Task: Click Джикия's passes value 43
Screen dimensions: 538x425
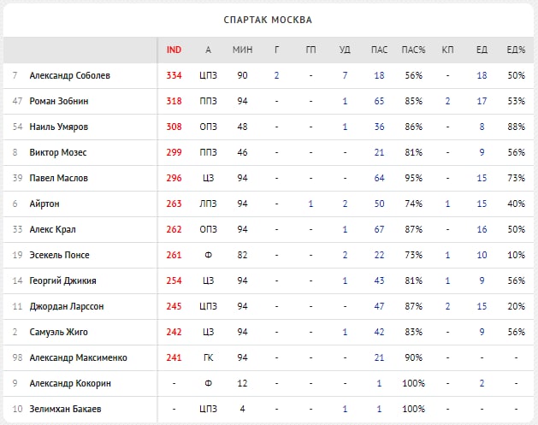Action: [379, 280]
